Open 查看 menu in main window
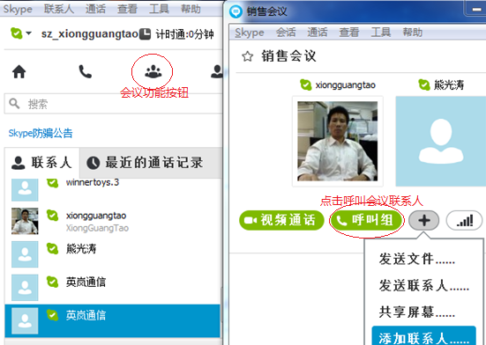The height and width of the screenshot is (345, 486). [x=127, y=9]
